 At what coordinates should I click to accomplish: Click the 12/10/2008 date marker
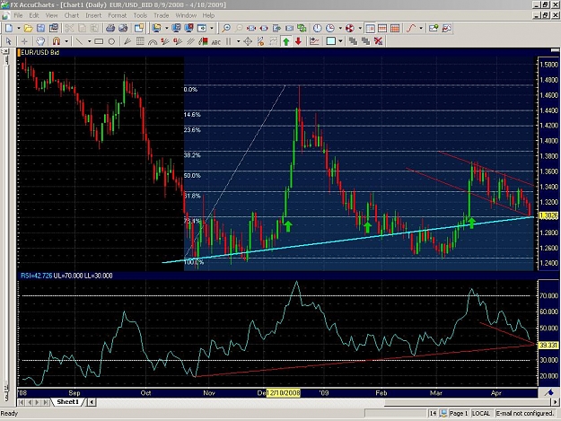[283, 393]
